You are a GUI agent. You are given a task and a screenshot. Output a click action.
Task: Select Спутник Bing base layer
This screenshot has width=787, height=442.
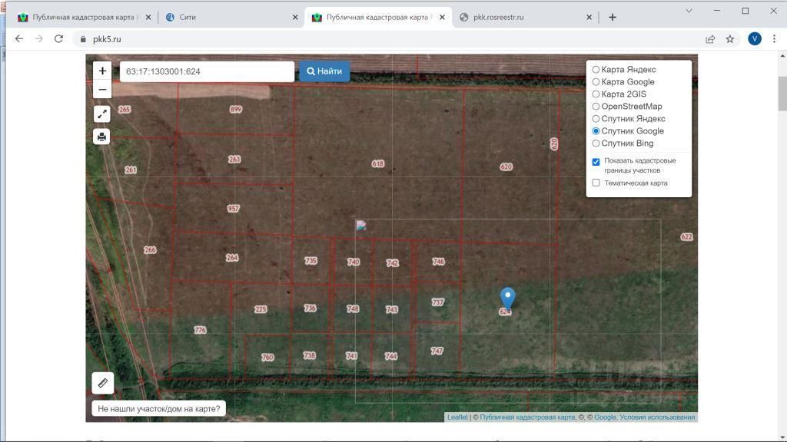(596, 143)
